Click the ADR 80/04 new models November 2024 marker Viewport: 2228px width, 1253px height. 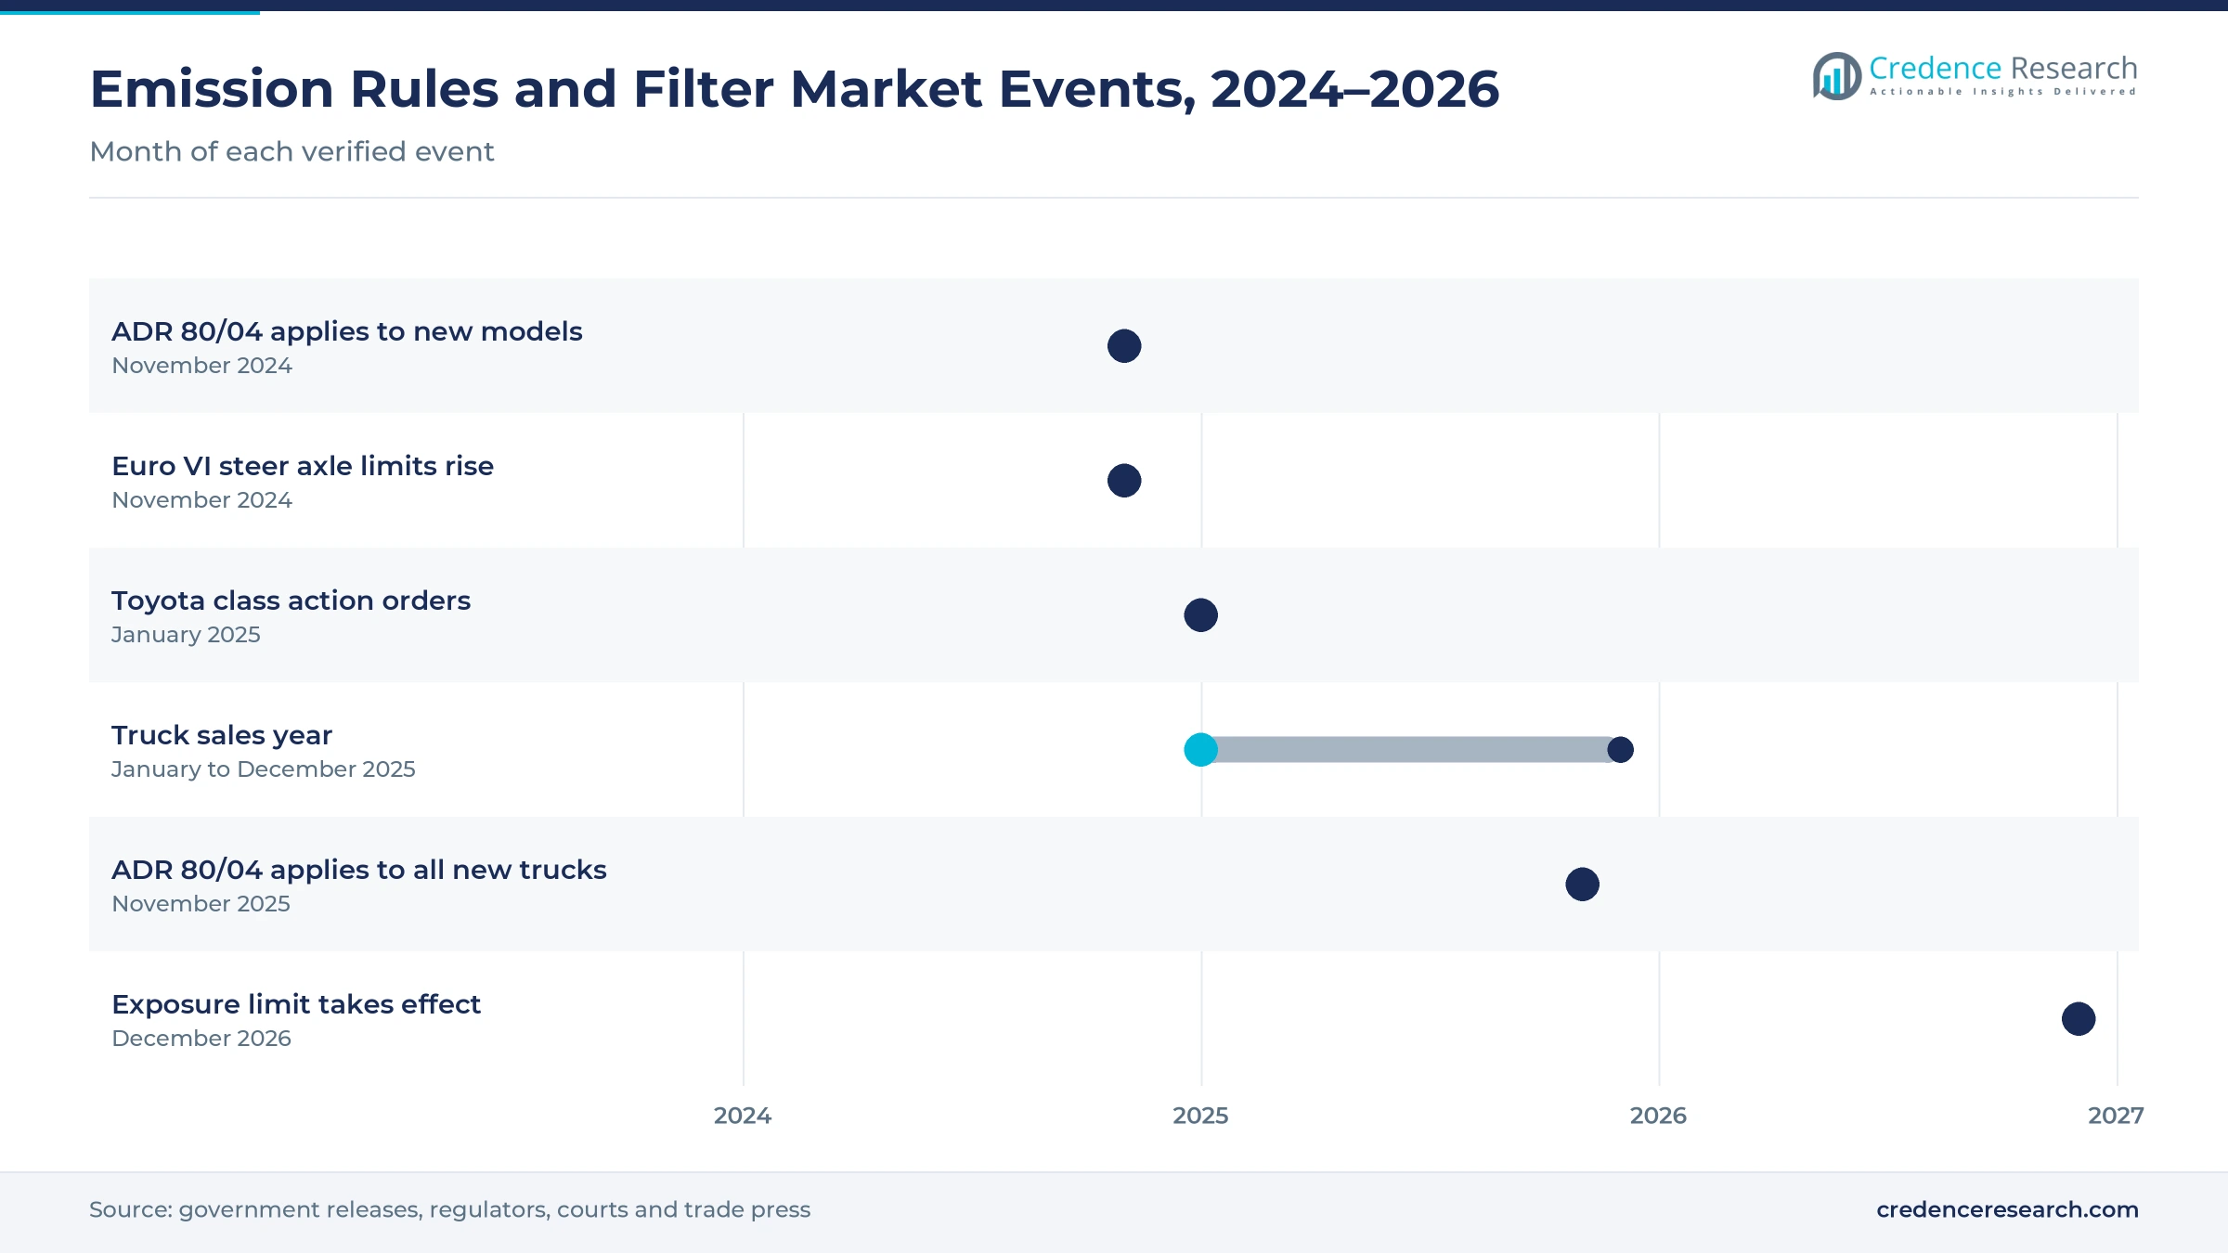click(x=1124, y=346)
